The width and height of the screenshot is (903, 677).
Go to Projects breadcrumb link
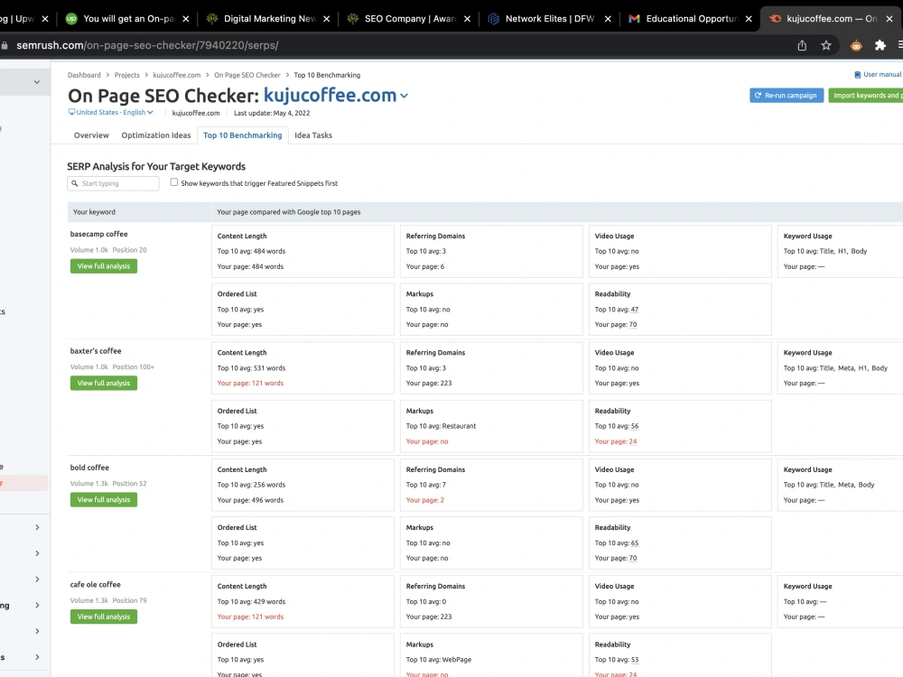(x=126, y=76)
